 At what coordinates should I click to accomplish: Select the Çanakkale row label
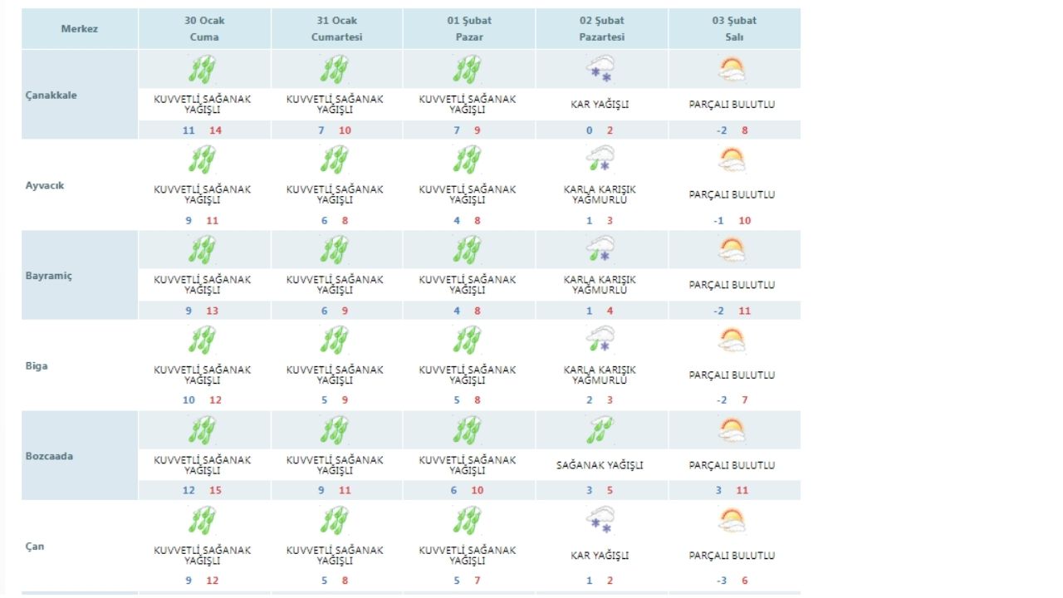coord(51,96)
